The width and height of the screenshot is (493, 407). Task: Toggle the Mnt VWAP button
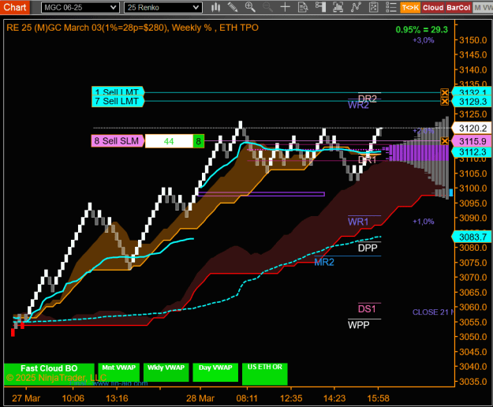[x=119, y=372]
